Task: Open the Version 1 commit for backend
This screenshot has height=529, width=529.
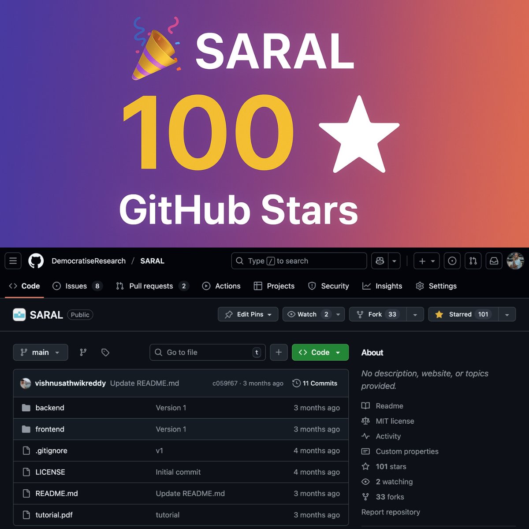Action: tap(171, 408)
